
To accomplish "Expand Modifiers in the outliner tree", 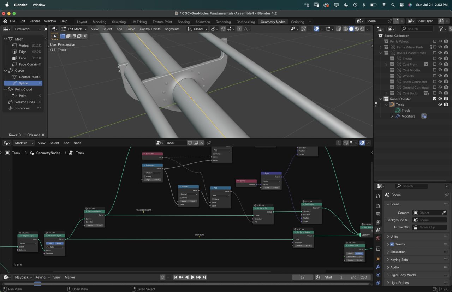I will pos(392,116).
